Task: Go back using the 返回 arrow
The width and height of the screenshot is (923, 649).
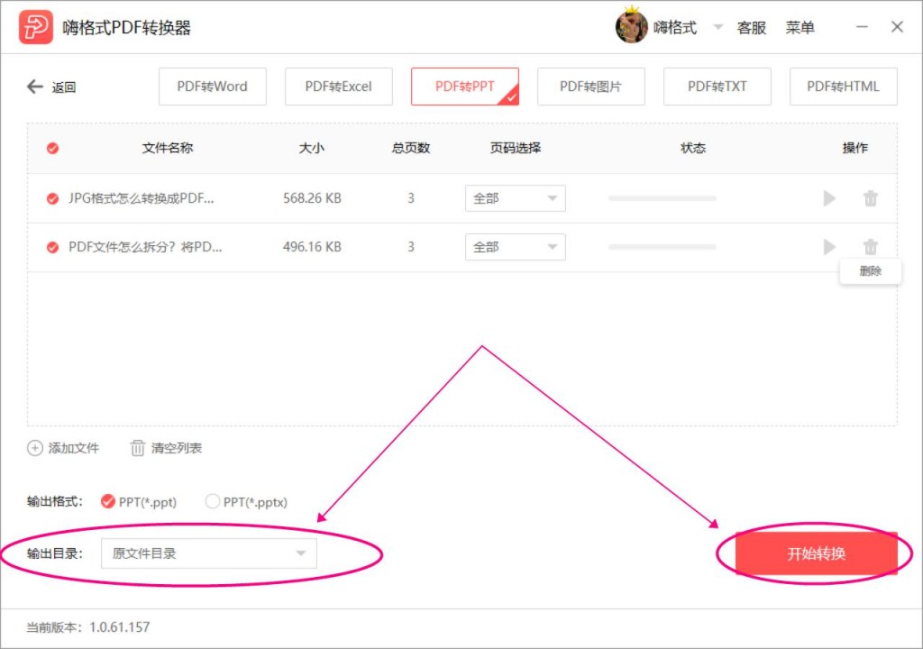Action: pyautogui.click(x=35, y=87)
